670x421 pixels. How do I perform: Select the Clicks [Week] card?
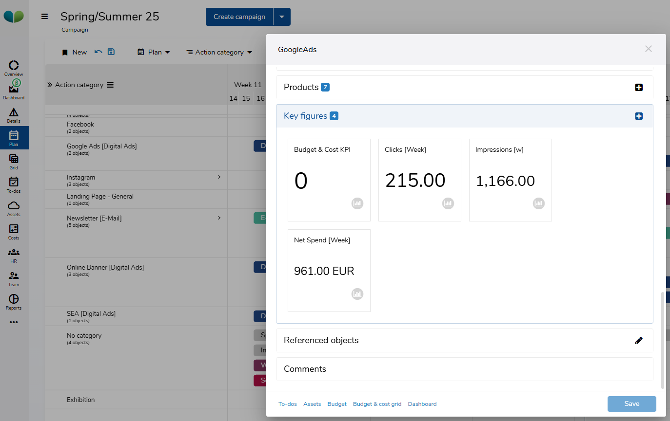click(x=420, y=180)
